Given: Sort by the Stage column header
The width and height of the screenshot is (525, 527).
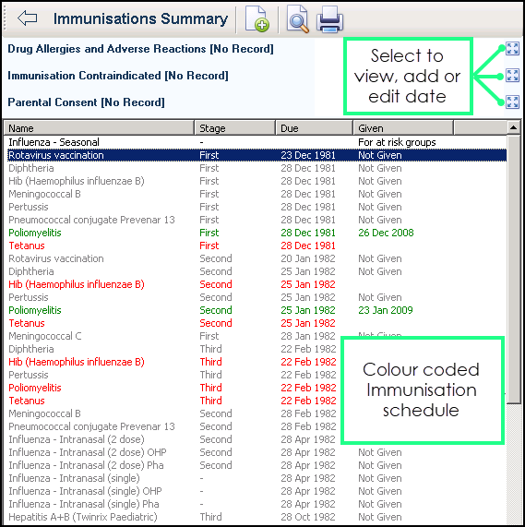Looking at the screenshot, I should [x=234, y=128].
